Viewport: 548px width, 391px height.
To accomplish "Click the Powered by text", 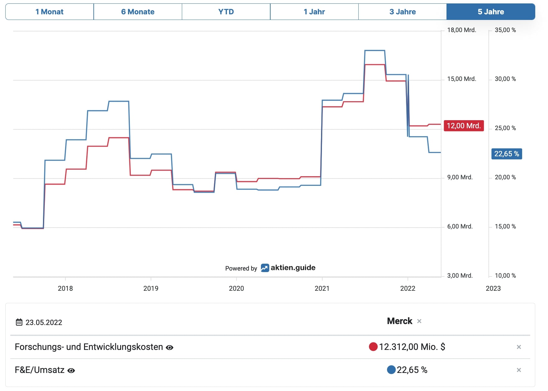I will [x=241, y=268].
